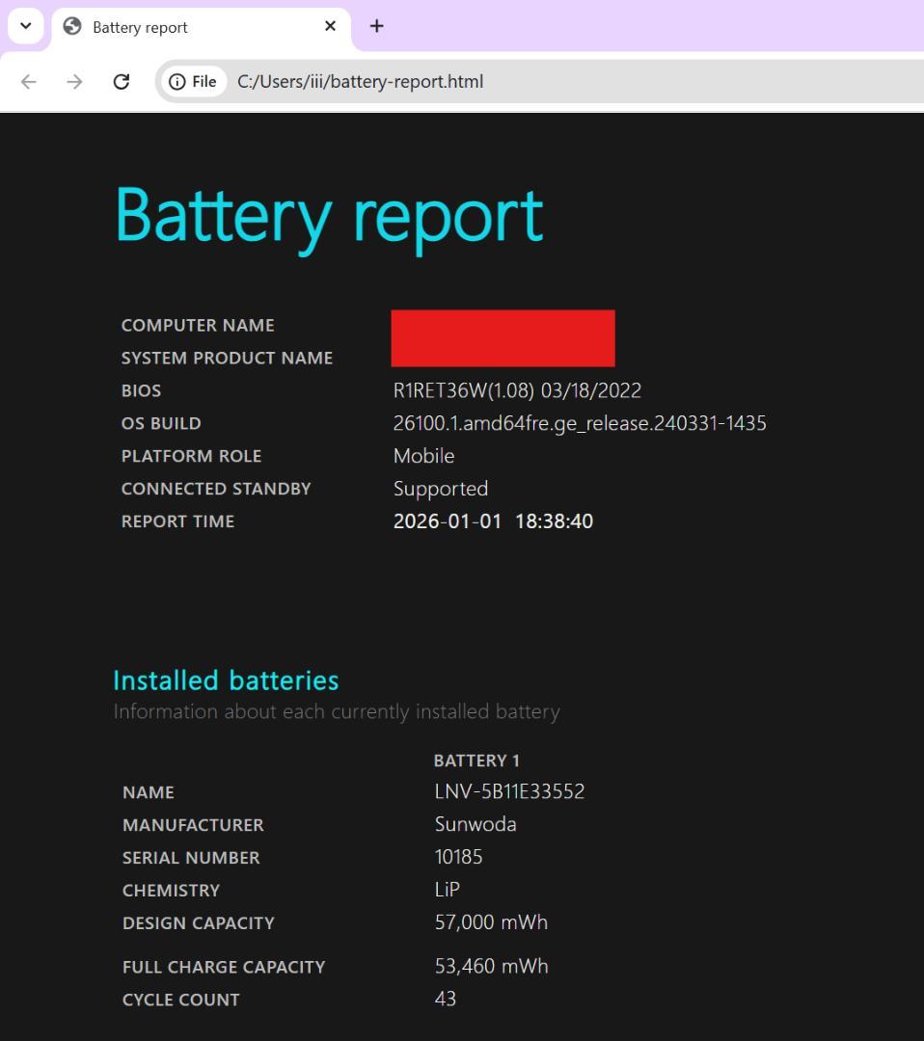Click the Cycle Count value 43

click(x=445, y=999)
